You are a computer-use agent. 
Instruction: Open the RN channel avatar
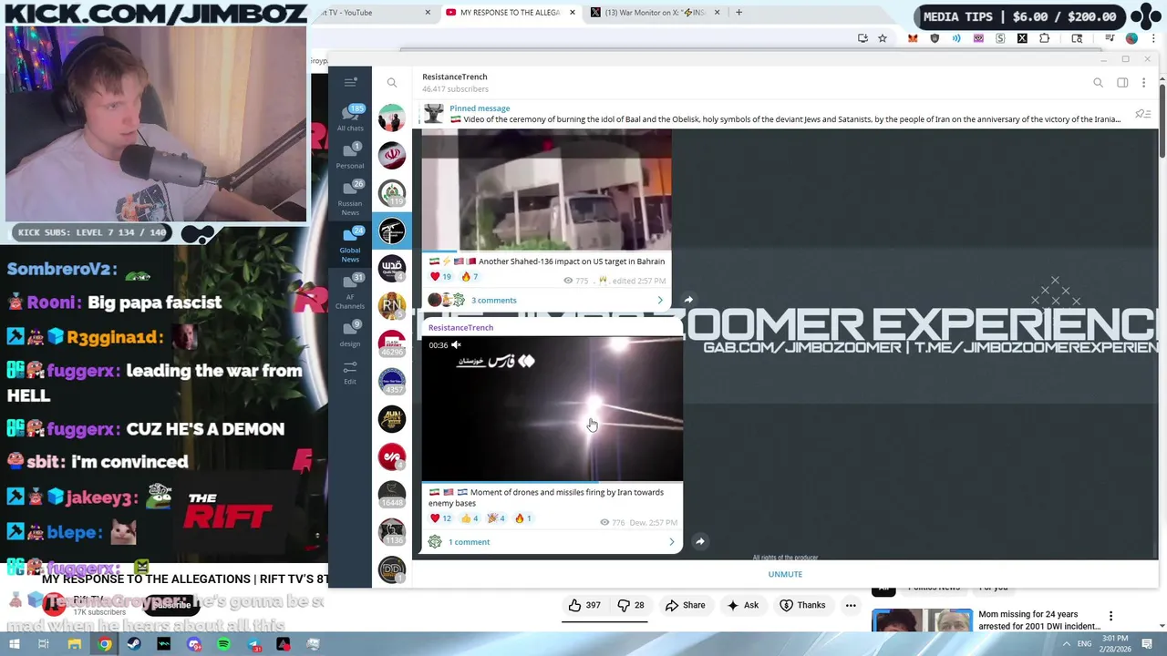tap(392, 305)
